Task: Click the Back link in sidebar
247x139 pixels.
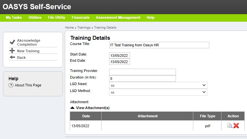Action: click(x=21, y=58)
